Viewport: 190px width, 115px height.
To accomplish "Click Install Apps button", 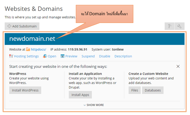I will pos(80,95).
